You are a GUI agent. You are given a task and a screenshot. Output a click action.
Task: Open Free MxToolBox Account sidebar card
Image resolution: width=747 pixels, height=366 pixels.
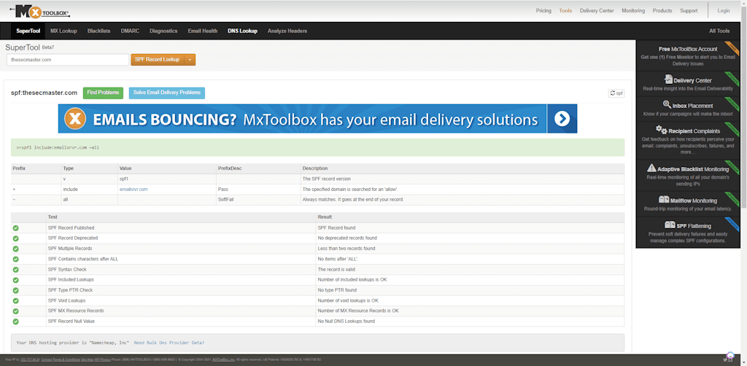pos(688,55)
